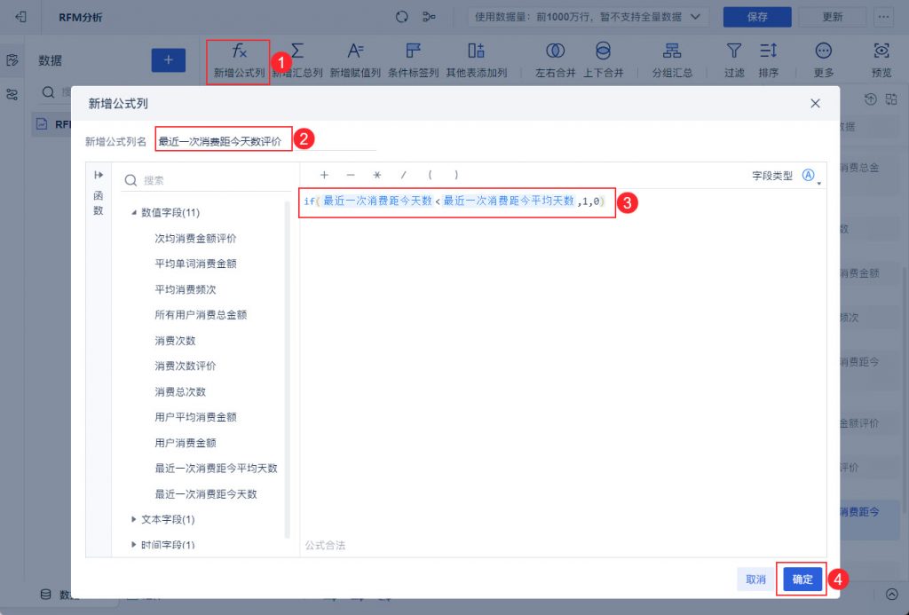Insert the minus operator
Image resolution: width=909 pixels, height=615 pixels.
351,175
